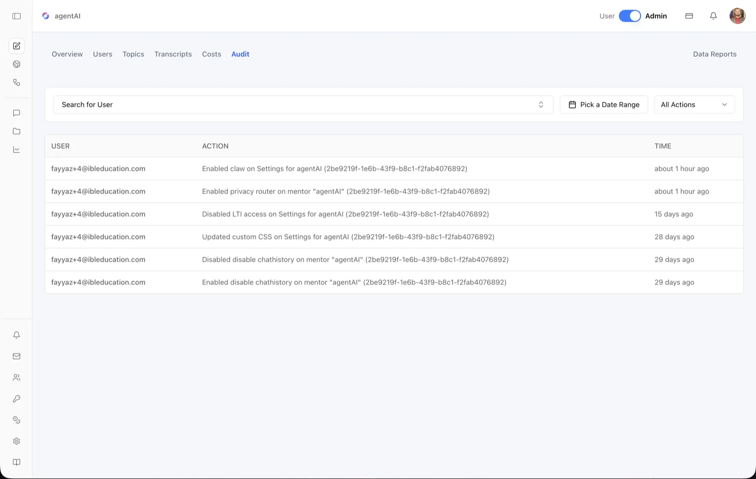Click the USER column header
The height and width of the screenshot is (479, 756).
[x=60, y=146]
